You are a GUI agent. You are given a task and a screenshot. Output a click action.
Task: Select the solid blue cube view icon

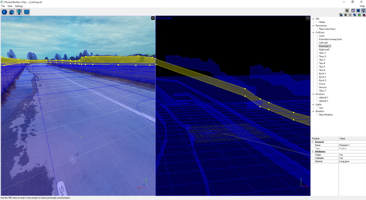tap(358, 10)
